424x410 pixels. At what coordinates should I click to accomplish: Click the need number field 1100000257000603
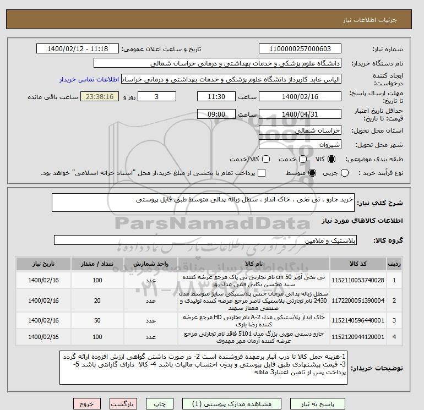(x=300, y=48)
